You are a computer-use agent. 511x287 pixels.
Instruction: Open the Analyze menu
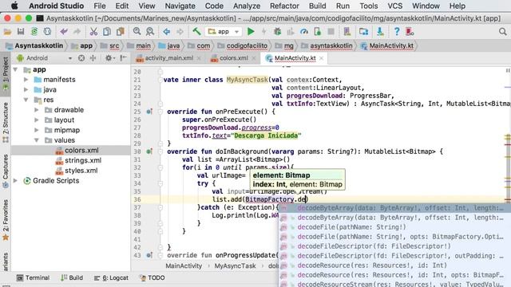(x=247, y=6)
